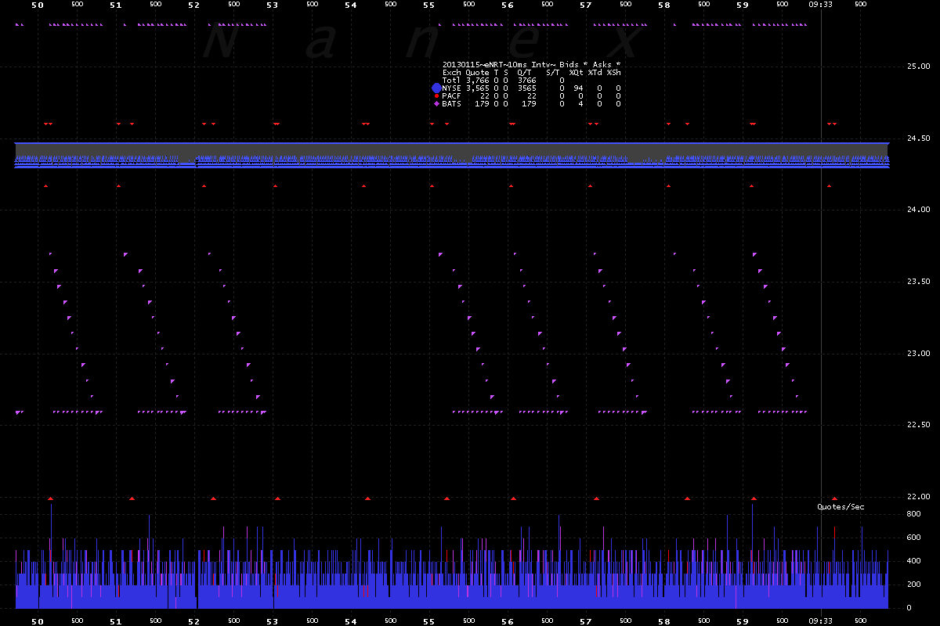Screen dimensions: 940x626
Task: Click the Exch column header
Action: 451,72
